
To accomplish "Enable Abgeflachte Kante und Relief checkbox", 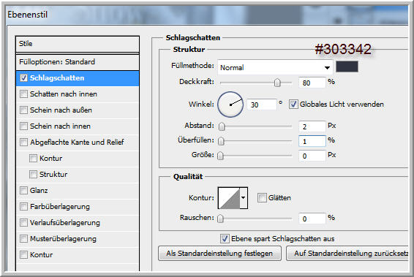I will tap(23, 143).
